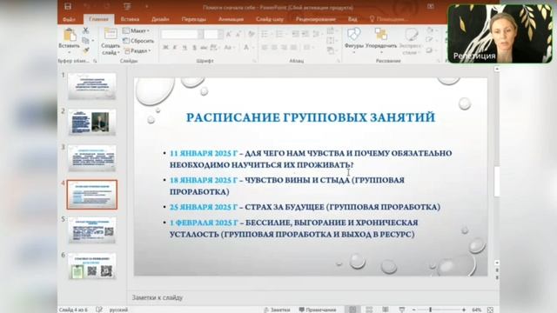Switch to the Переходы tab

[193, 19]
